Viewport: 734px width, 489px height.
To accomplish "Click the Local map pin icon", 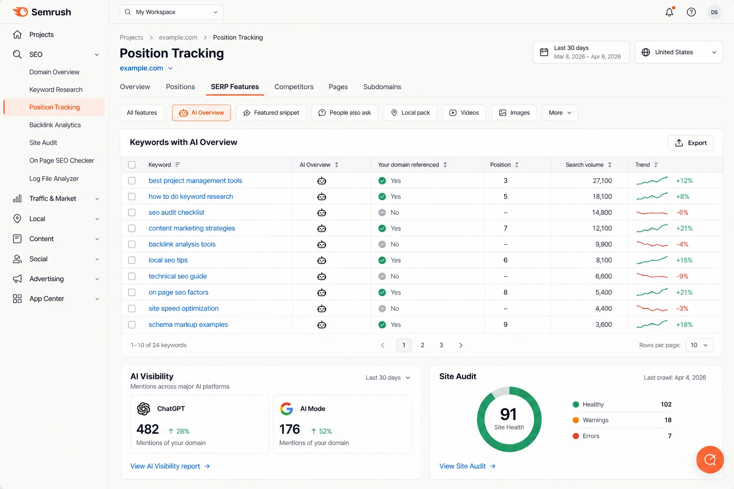I will [17, 219].
